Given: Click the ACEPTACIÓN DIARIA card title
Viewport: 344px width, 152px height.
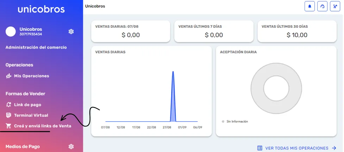Looking at the screenshot, I should [x=238, y=52].
